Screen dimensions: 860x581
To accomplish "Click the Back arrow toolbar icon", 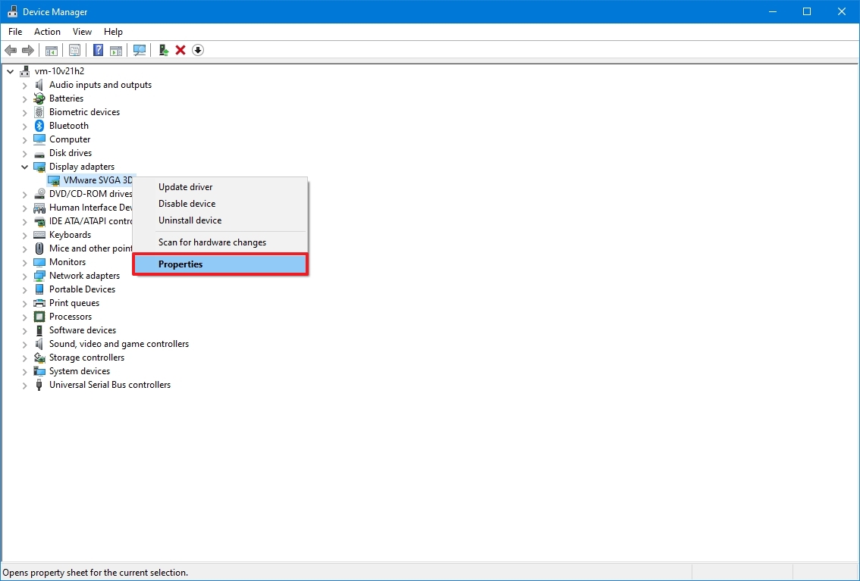I will pos(11,51).
